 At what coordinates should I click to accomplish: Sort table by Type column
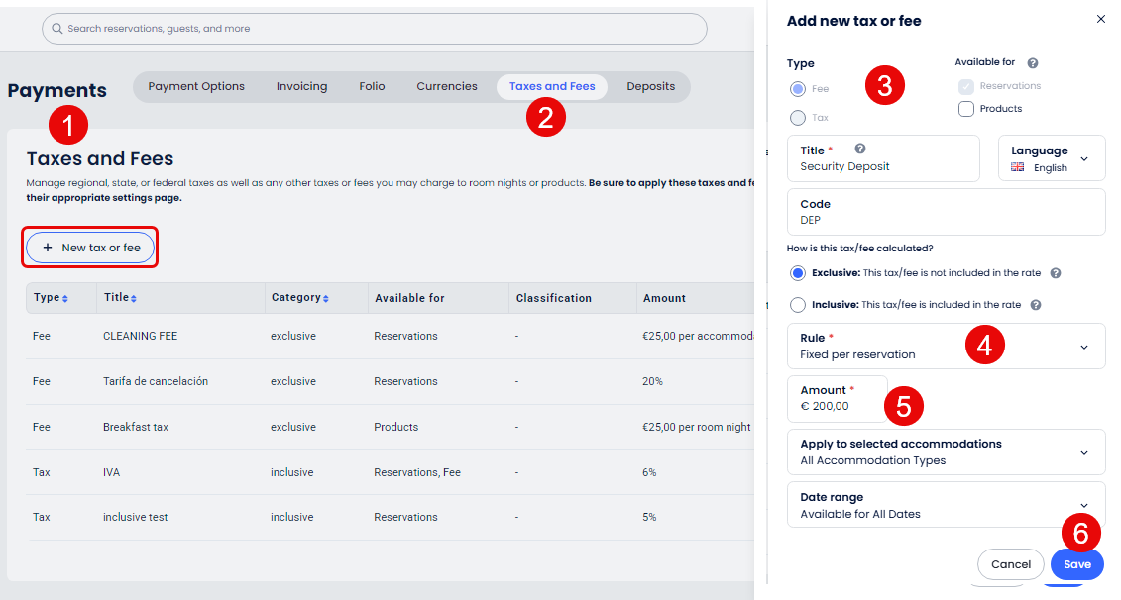coord(65,298)
